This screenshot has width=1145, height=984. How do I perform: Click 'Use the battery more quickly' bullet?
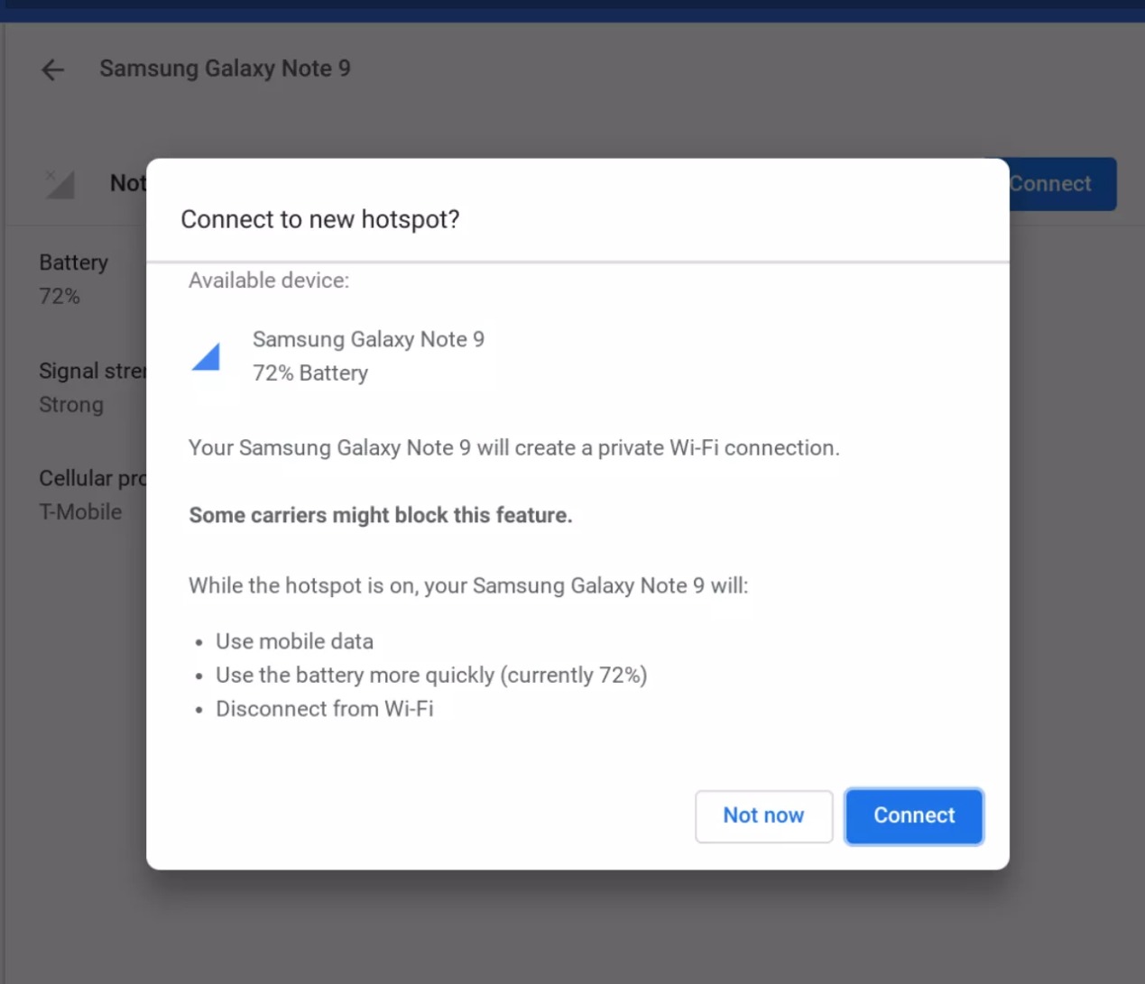(x=431, y=676)
